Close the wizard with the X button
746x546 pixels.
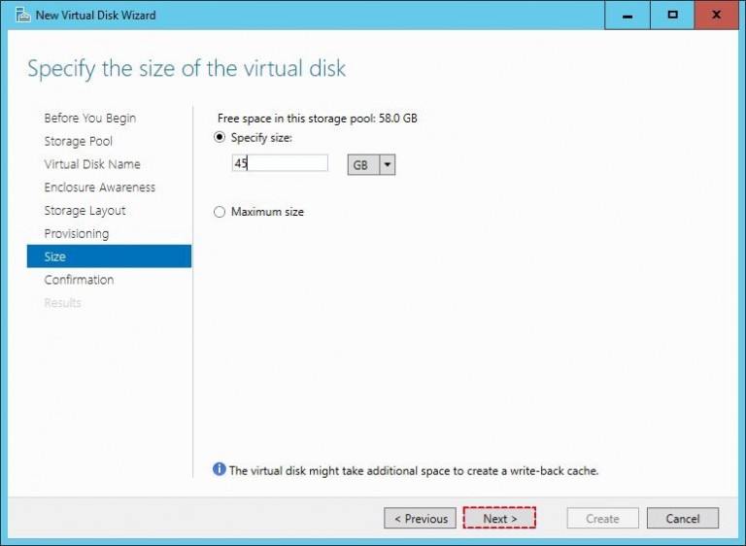pos(717,16)
